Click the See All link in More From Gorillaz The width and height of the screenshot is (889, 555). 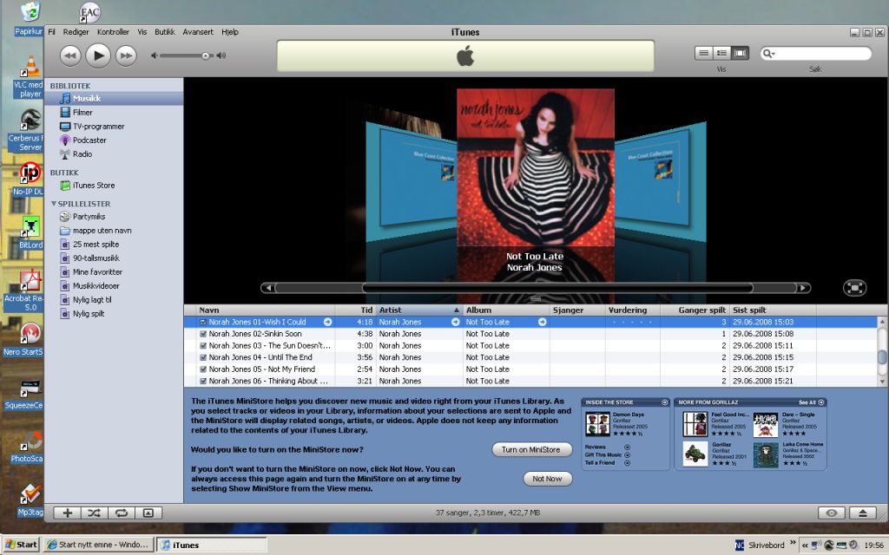(x=812, y=402)
